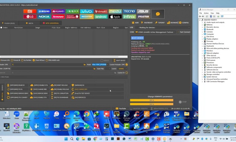This screenshot has height=142, width=236.
Task: Open the USB Waiting for devices dropdown
Action: (162, 27)
